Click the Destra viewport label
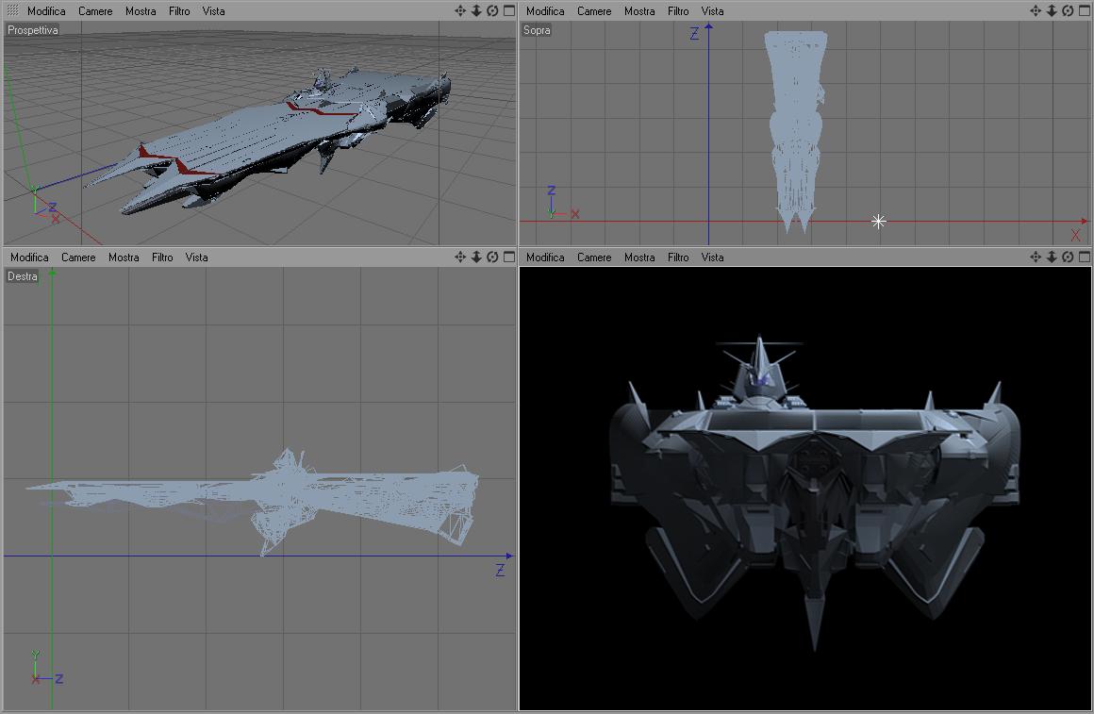 [x=23, y=276]
